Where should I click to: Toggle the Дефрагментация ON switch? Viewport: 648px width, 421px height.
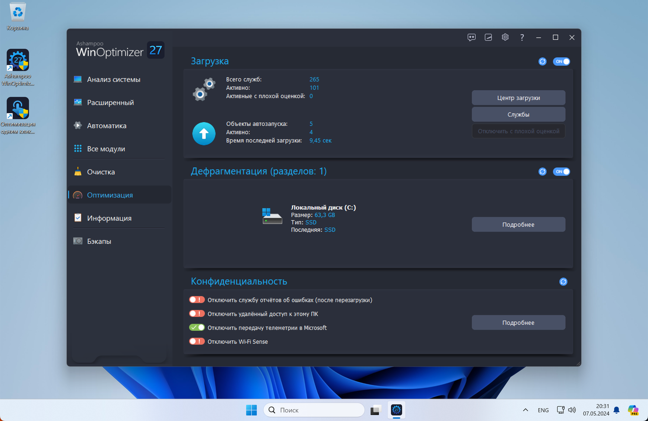point(562,172)
